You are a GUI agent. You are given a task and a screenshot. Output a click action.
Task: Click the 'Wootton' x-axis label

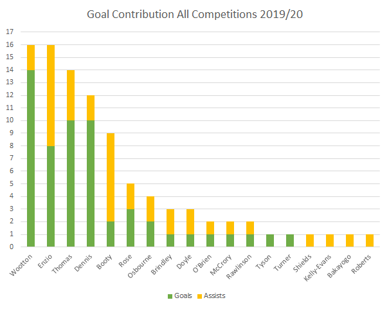click(x=23, y=265)
